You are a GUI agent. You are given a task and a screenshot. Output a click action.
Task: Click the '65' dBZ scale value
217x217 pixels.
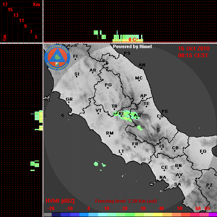207,208
